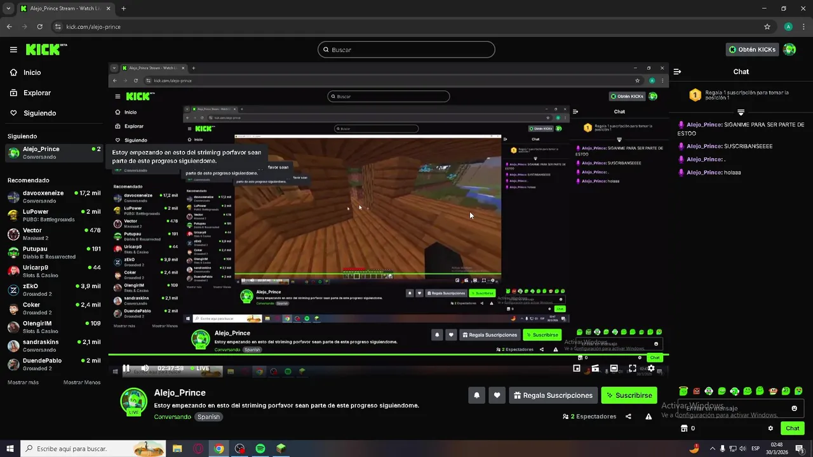Click Regala Suscripciones button
Screen dimensions: 813x457
[553, 395]
